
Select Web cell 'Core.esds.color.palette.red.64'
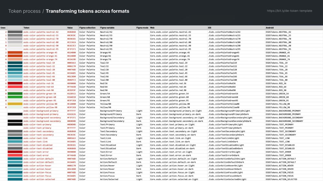click(x=168, y=87)
